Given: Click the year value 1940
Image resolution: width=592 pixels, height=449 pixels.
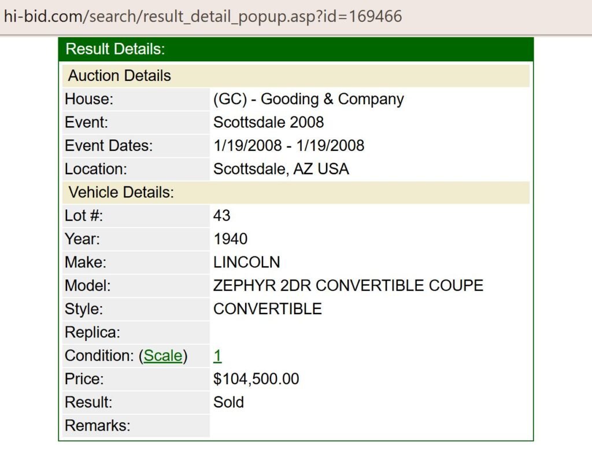Looking at the screenshot, I should pyautogui.click(x=230, y=239).
